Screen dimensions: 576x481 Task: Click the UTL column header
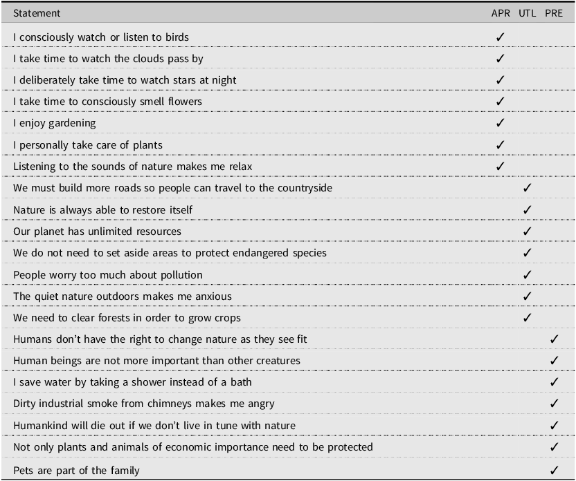coord(527,13)
